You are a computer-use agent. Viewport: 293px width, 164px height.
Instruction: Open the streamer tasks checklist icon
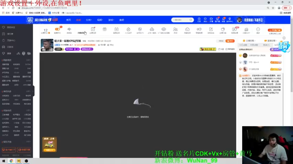click(x=93, y=29)
